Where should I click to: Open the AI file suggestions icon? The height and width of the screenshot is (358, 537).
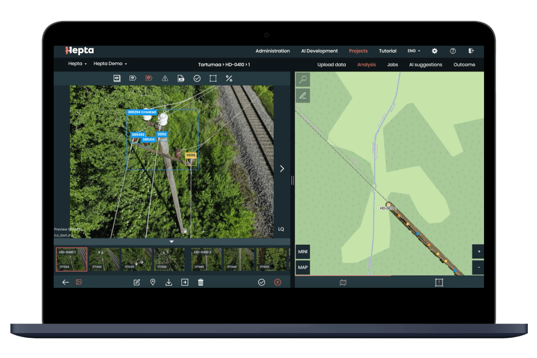(180, 78)
